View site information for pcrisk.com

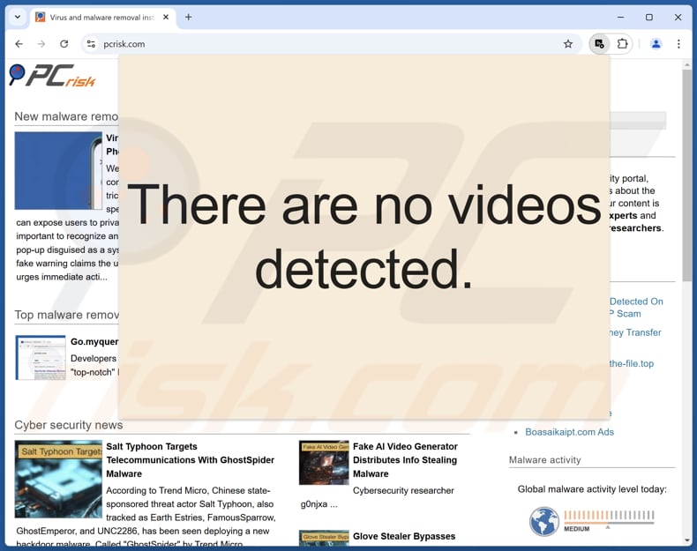[91, 44]
